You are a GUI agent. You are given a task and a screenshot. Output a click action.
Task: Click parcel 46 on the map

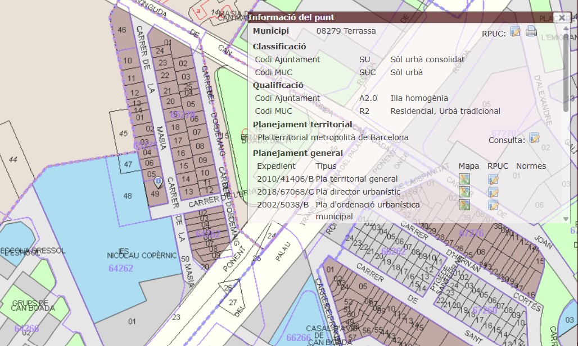(x=121, y=30)
